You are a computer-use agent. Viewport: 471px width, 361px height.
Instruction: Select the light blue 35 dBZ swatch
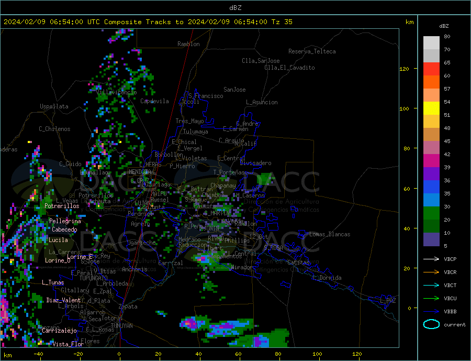point(431,200)
